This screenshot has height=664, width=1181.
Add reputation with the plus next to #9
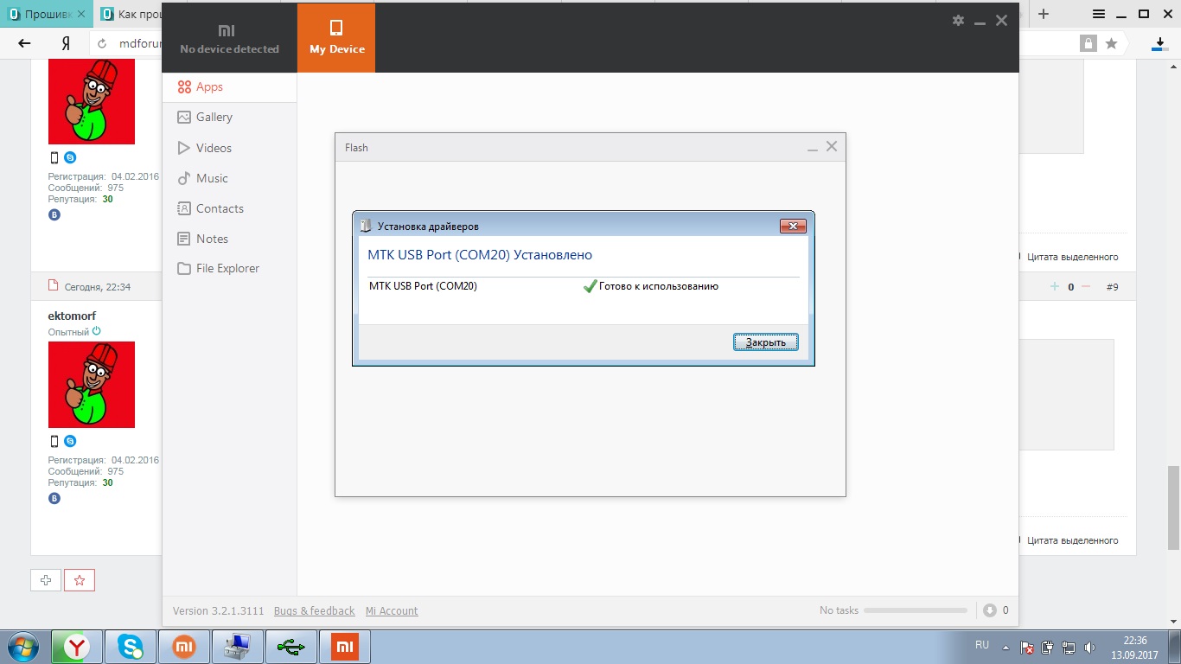point(1054,286)
